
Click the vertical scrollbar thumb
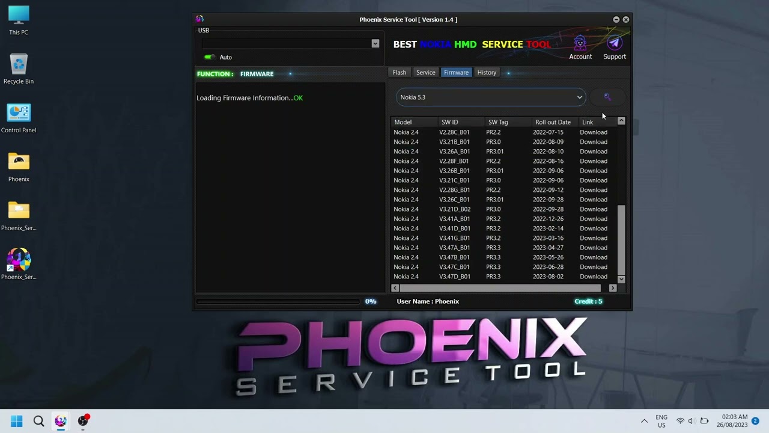pos(621,239)
